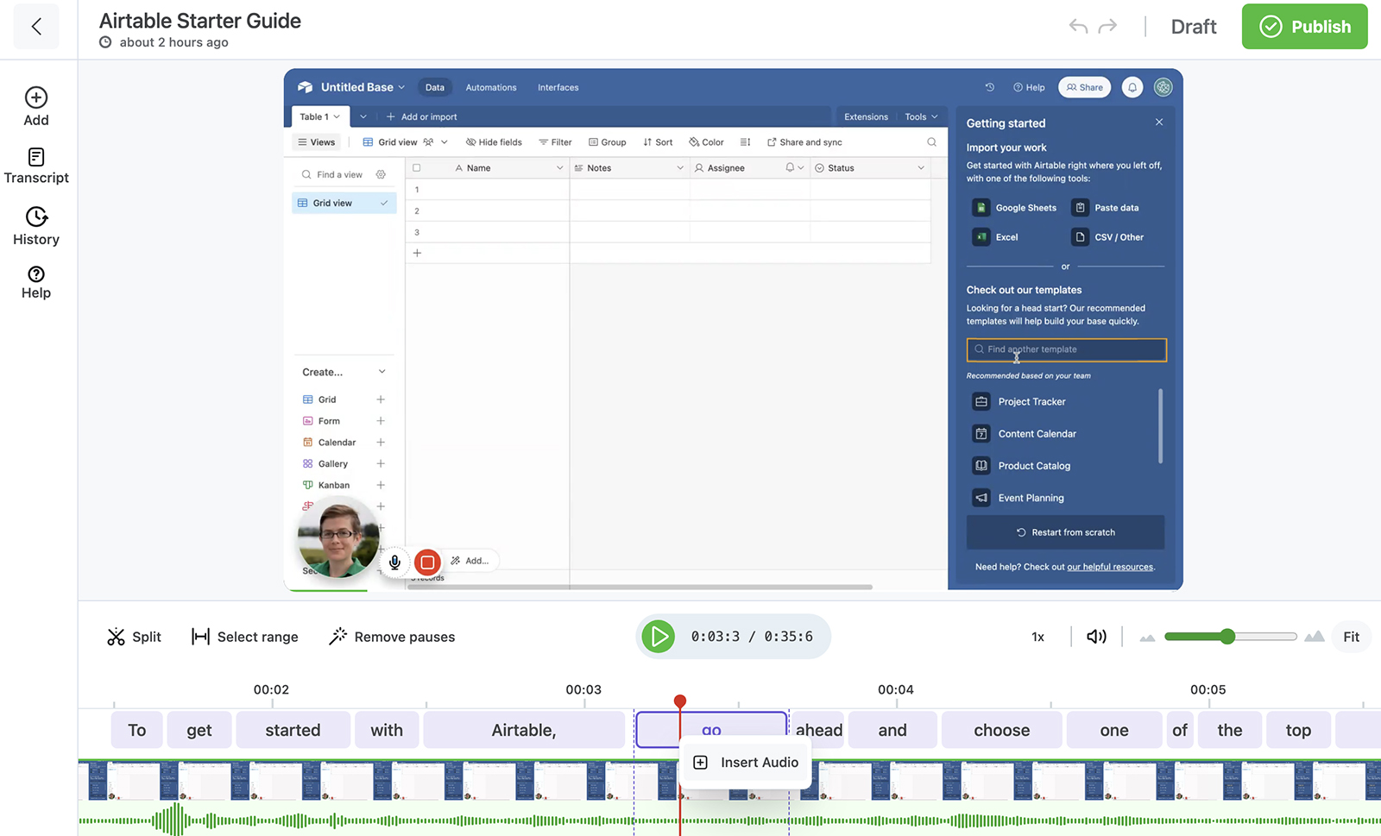
Task: Choose the Project Tracker template
Action: point(1020,402)
